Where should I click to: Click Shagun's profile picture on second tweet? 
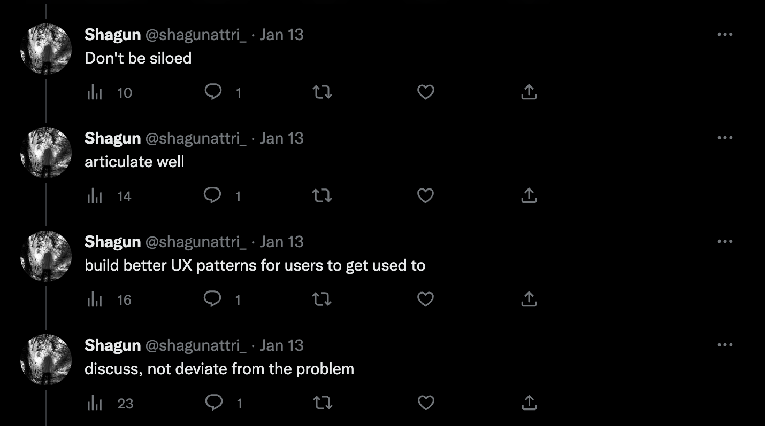(x=45, y=152)
